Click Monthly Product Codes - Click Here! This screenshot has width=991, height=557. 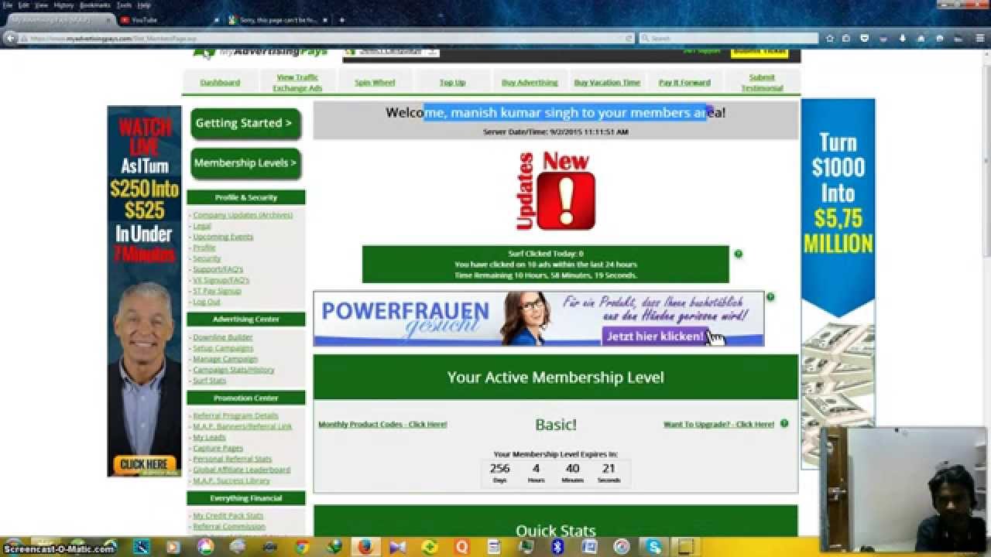pos(382,424)
